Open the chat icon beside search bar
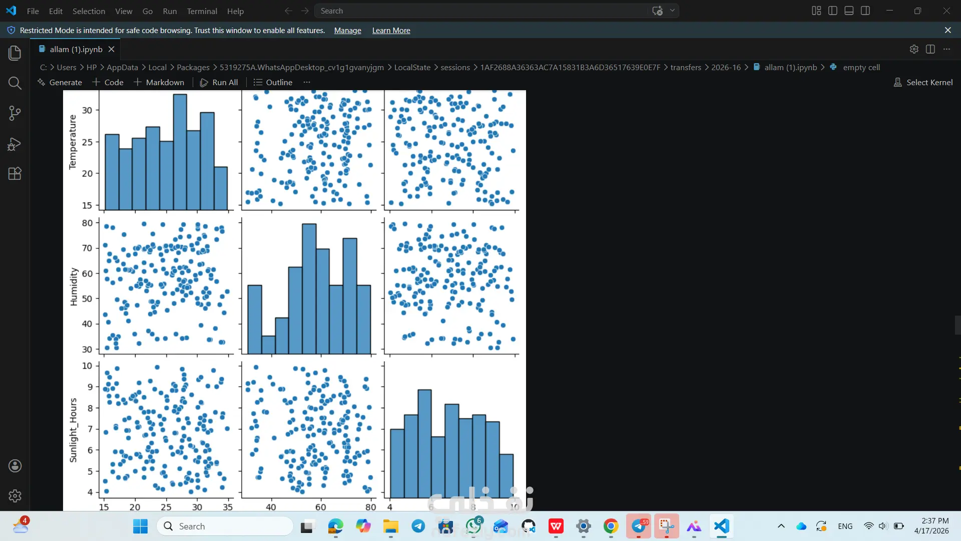The width and height of the screenshot is (961, 541). (657, 11)
